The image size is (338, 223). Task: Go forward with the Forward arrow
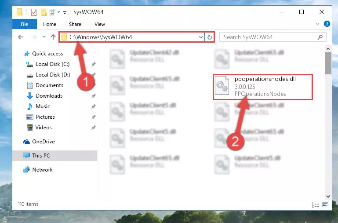[34, 37]
